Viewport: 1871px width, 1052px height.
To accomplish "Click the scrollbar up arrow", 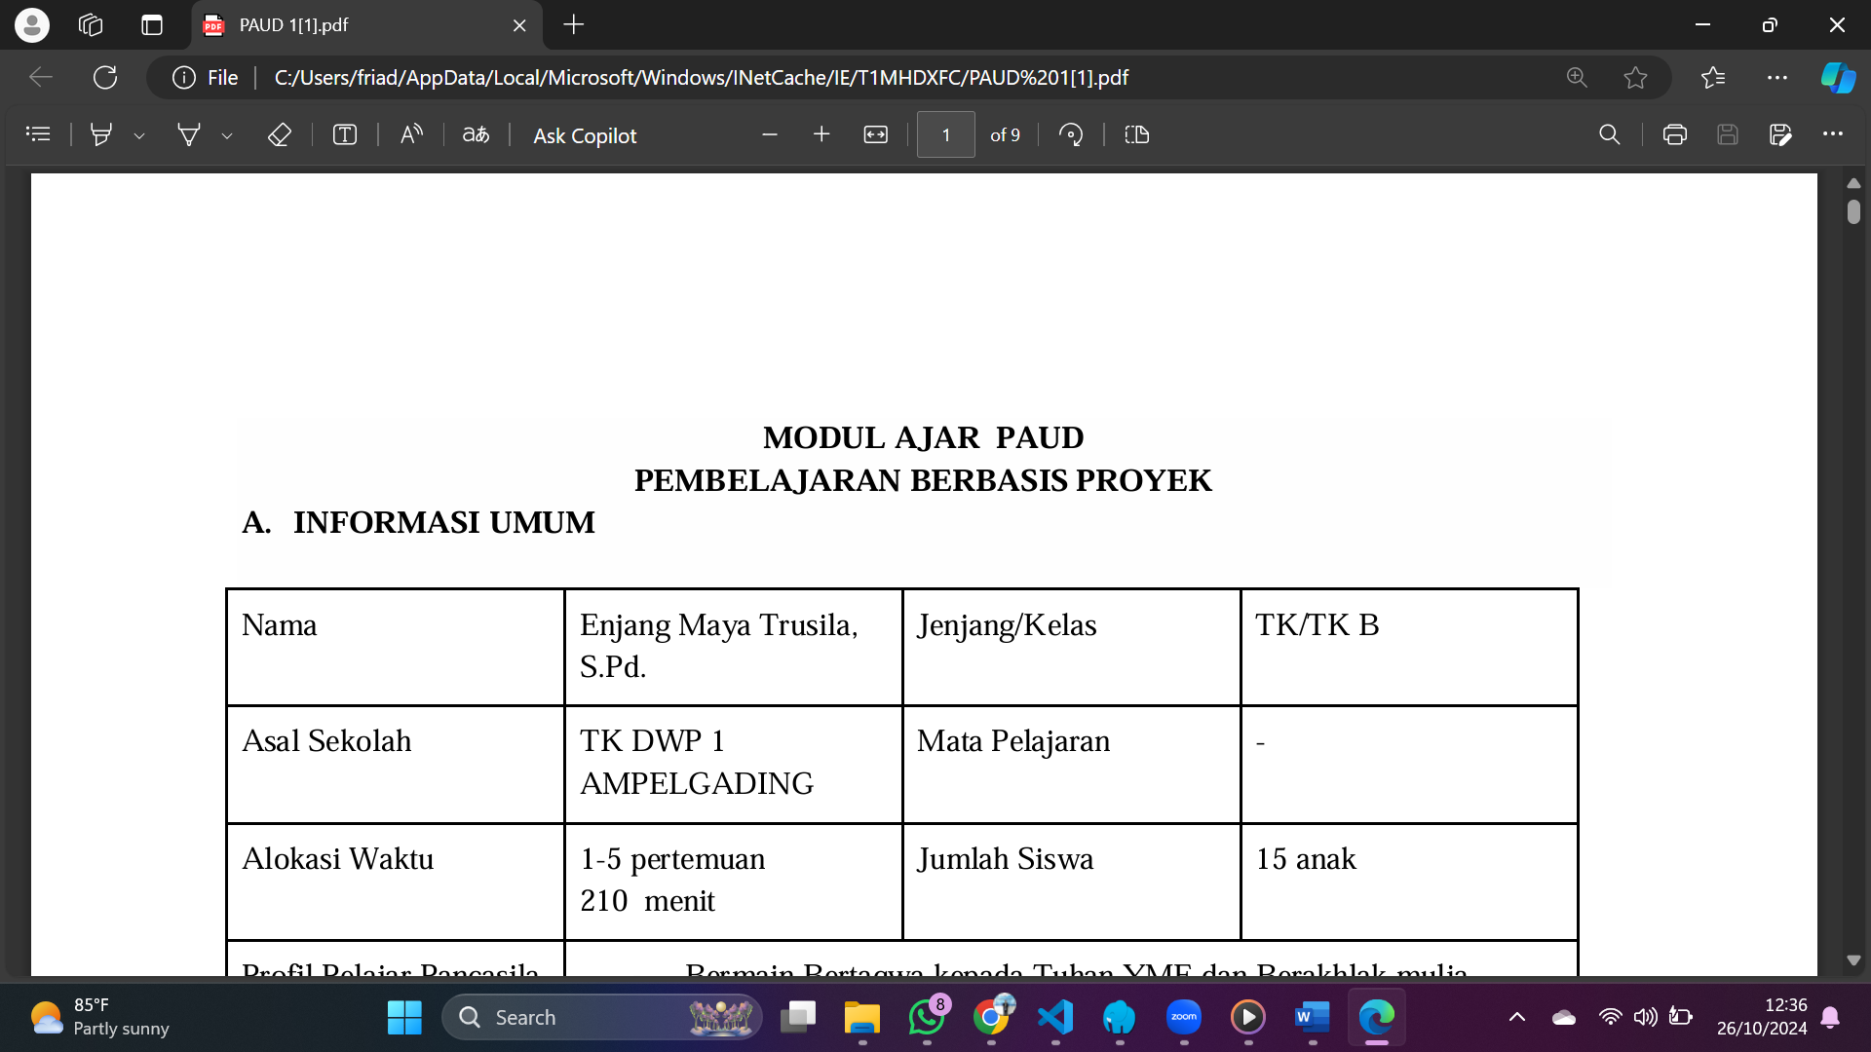I will pyautogui.click(x=1853, y=183).
